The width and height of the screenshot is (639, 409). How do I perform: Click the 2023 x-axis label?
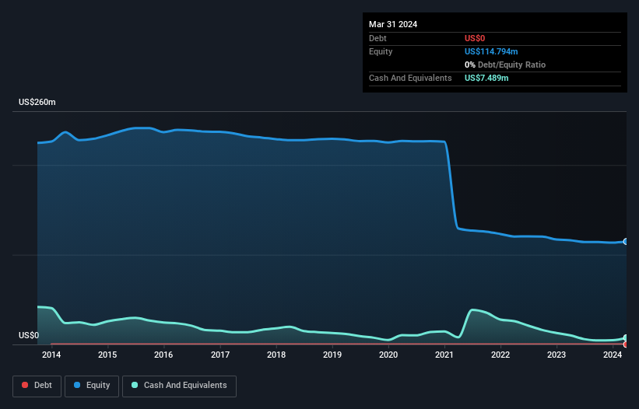pyautogui.click(x=556, y=355)
